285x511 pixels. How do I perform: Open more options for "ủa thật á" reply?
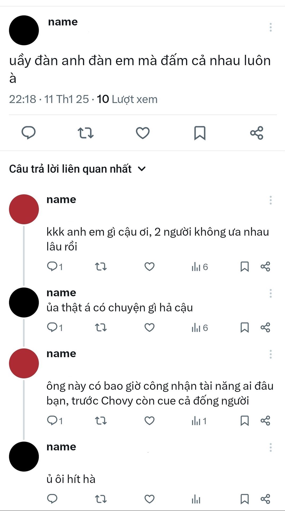pos(271,293)
